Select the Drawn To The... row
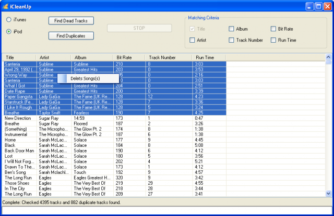This screenshot has width=334, height=216. (115, 167)
